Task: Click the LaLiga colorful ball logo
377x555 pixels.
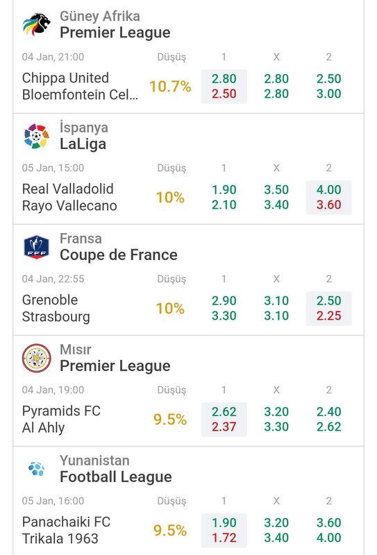Action: [37, 136]
